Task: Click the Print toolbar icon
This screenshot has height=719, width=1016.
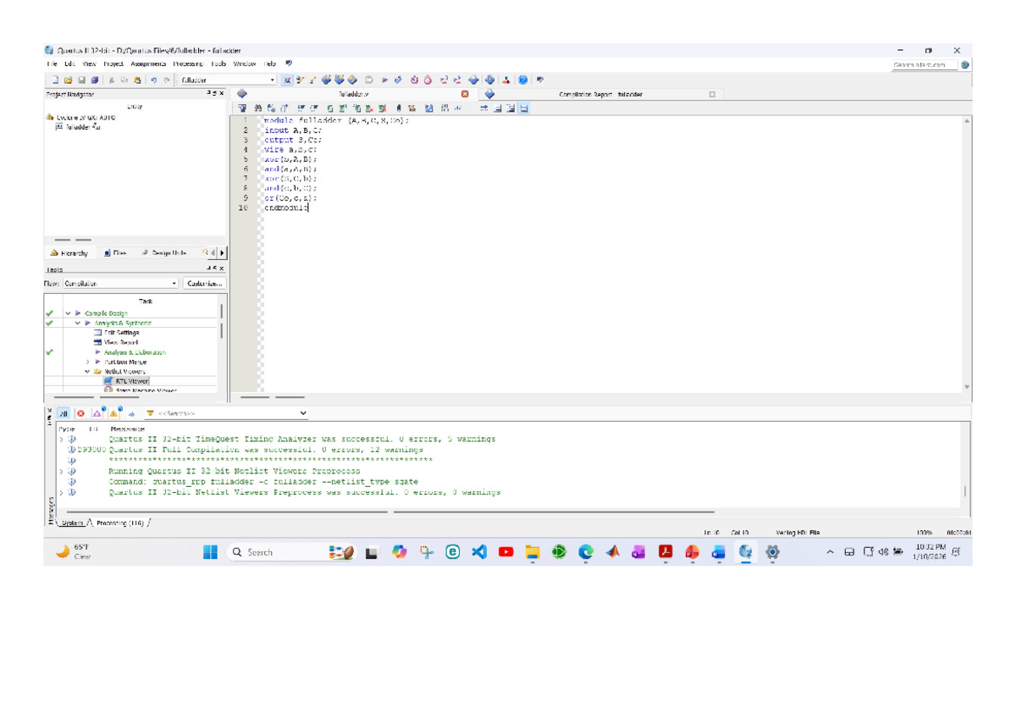Action: [x=95, y=80]
